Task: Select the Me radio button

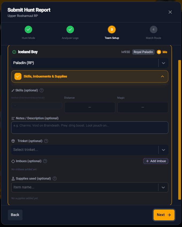Action: tap(159, 52)
